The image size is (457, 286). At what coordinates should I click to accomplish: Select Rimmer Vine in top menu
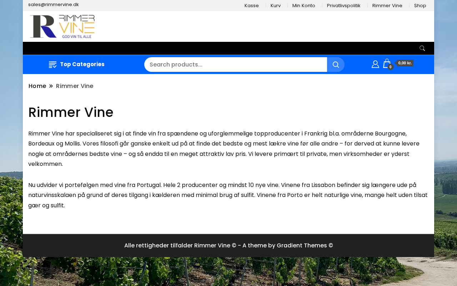pyautogui.click(x=387, y=5)
